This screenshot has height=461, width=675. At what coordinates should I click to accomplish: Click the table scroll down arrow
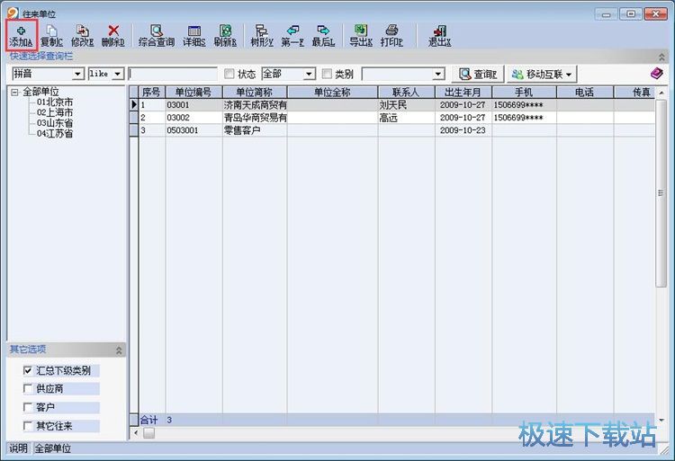pos(661,420)
